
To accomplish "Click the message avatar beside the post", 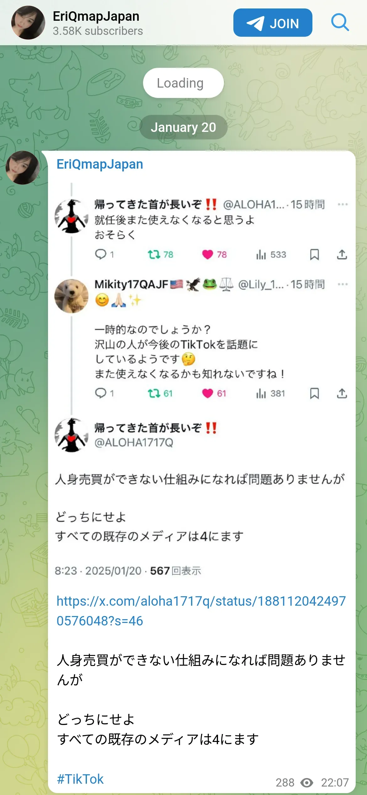I will coord(23,168).
